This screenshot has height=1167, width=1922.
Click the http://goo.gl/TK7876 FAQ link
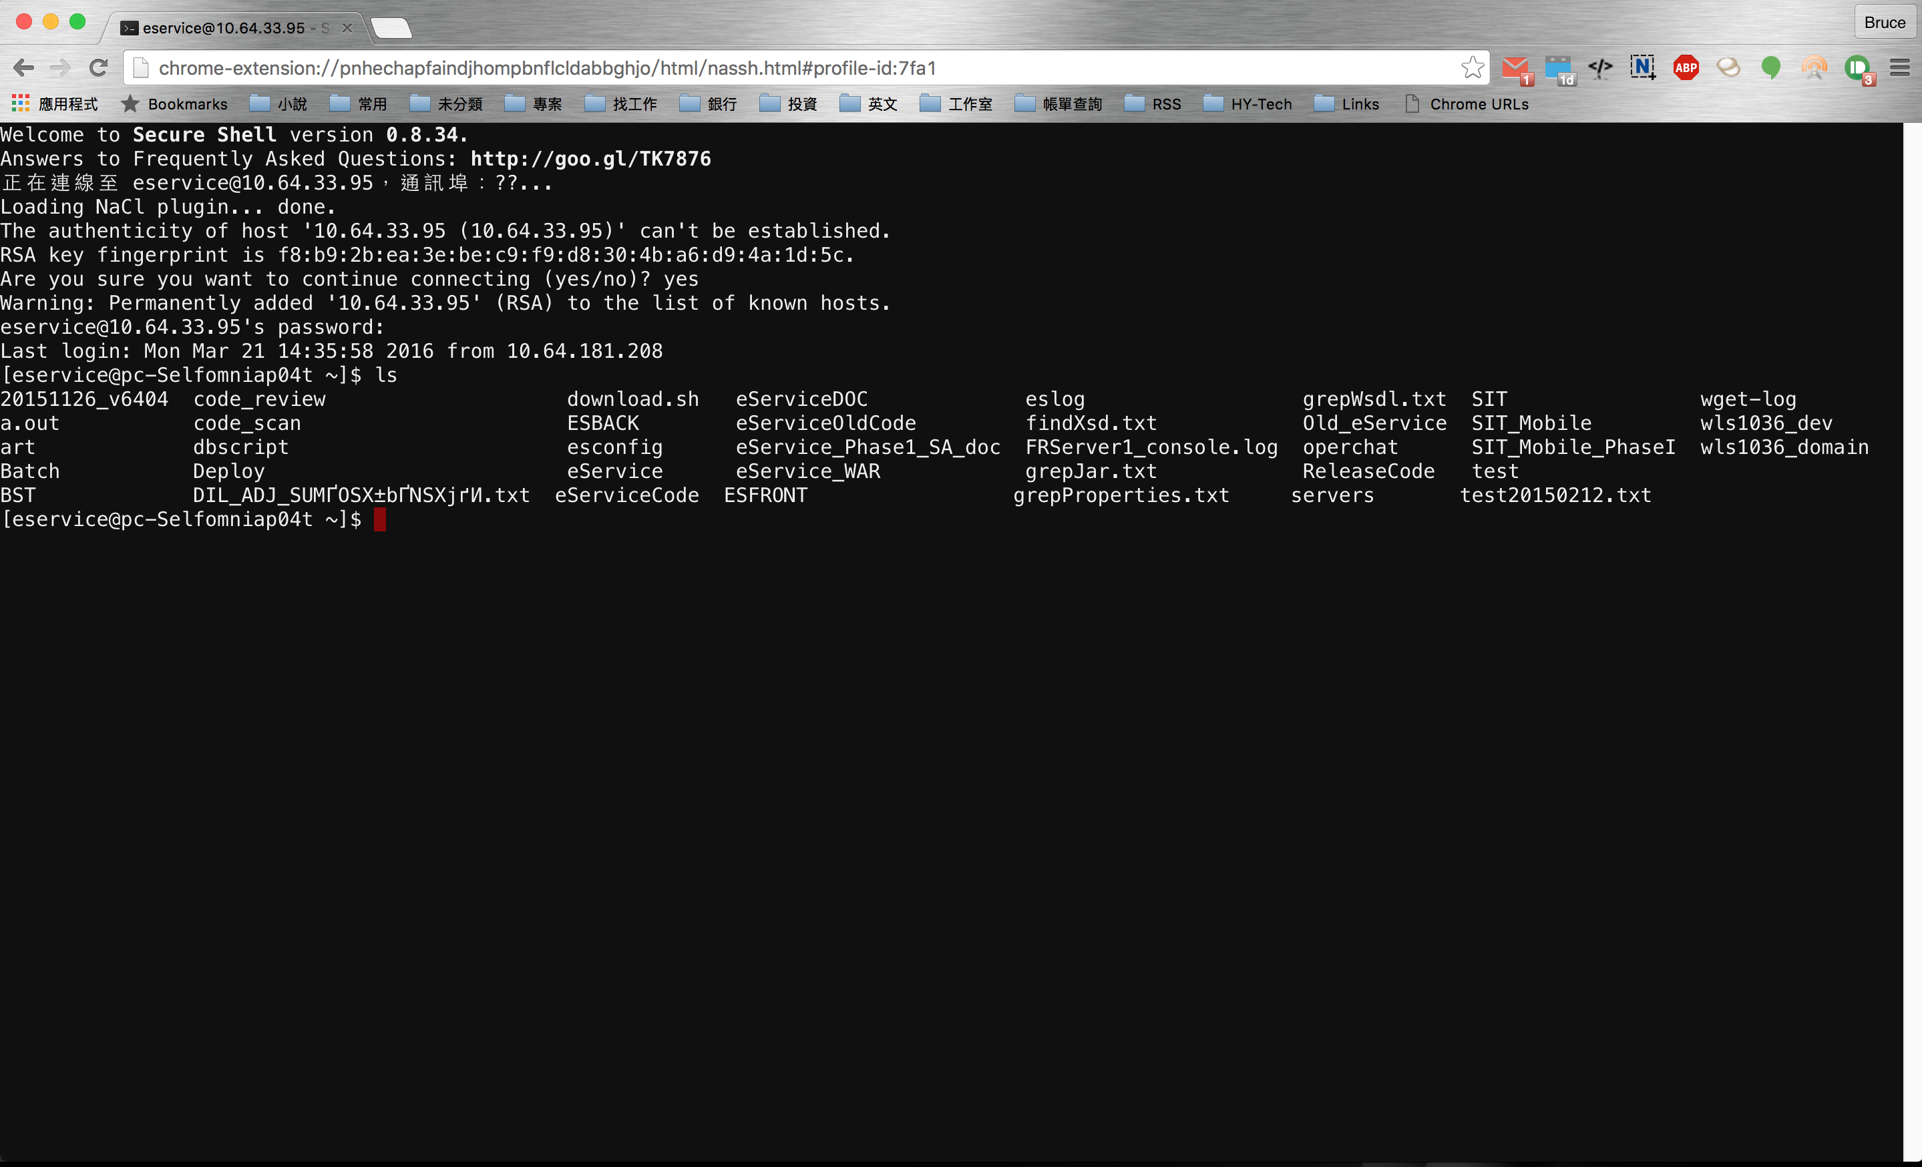click(x=590, y=159)
